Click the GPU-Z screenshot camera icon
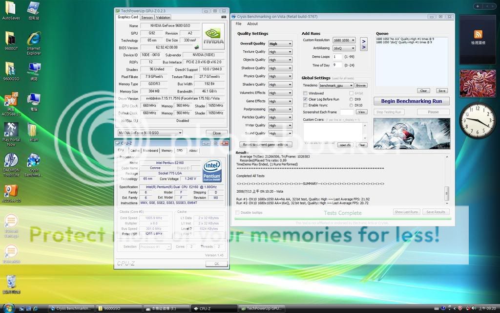The width and height of the screenshot is (500, 313). click(224, 17)
